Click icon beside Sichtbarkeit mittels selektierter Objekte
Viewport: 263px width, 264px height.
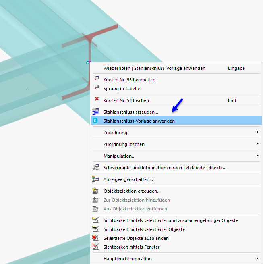[95, 229]
